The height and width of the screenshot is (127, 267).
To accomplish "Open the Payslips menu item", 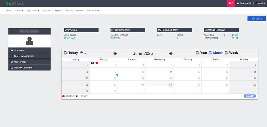I will coord(47,10).
